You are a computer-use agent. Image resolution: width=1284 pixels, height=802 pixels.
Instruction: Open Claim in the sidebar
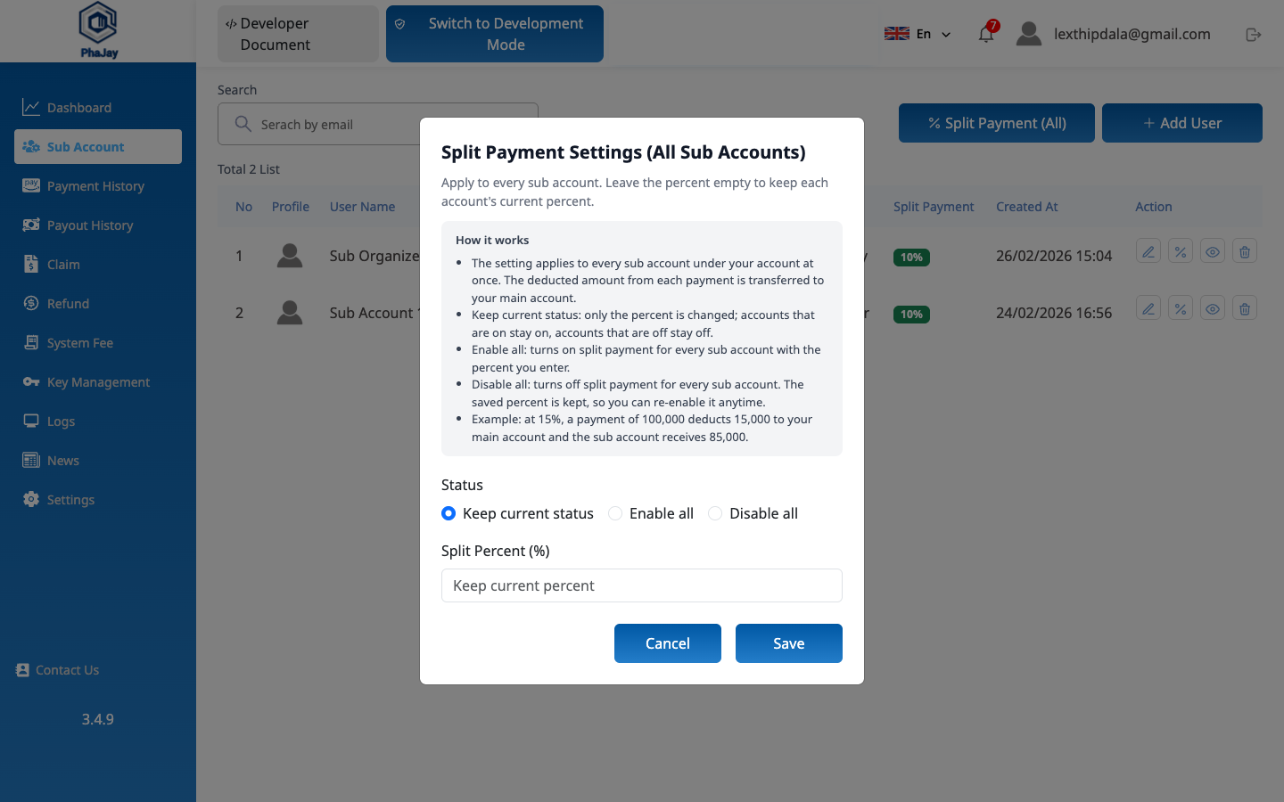point(98,265)
